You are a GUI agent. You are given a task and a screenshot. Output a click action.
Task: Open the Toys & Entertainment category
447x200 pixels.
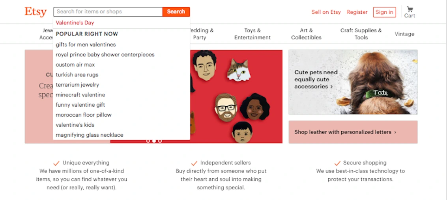252,34
